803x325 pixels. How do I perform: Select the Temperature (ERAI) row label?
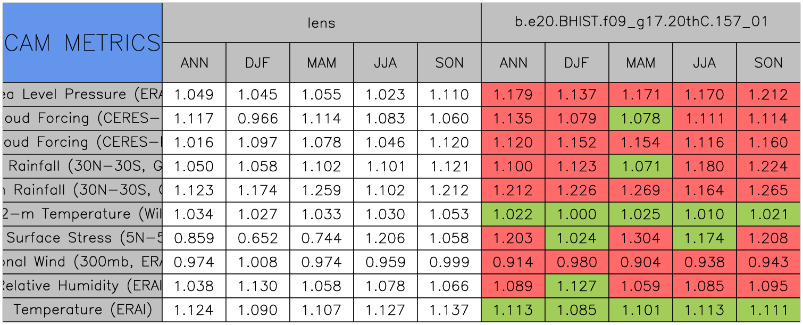pyautogui.click(x=82, y=310)
